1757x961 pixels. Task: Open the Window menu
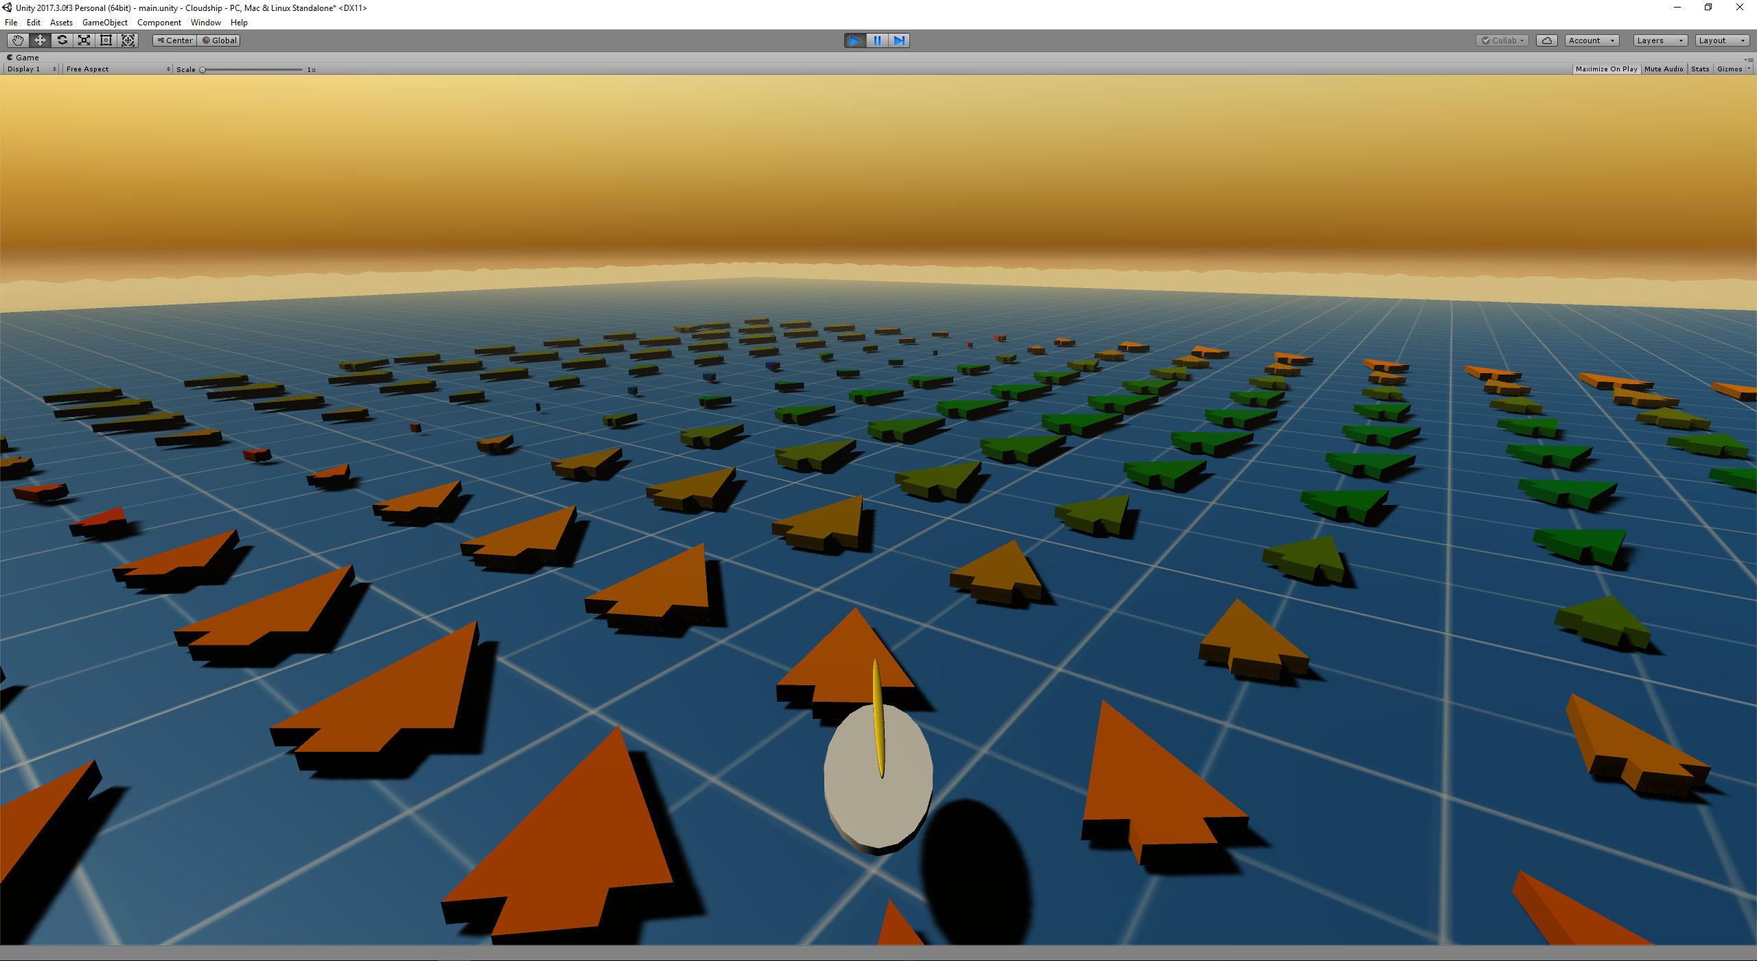[x=206, y=23]
